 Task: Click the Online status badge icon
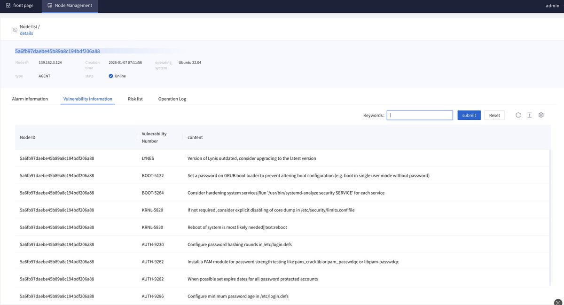click(x=110, y=75)
